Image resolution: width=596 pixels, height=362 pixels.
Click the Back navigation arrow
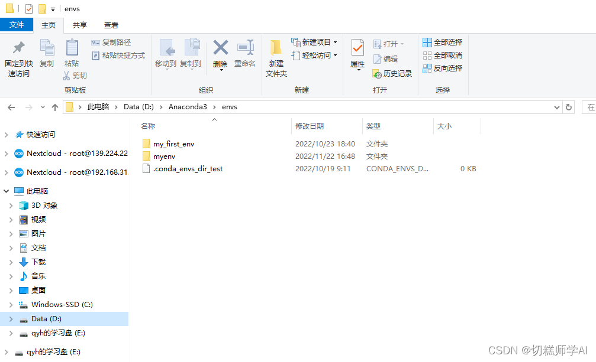coord(11,107)
